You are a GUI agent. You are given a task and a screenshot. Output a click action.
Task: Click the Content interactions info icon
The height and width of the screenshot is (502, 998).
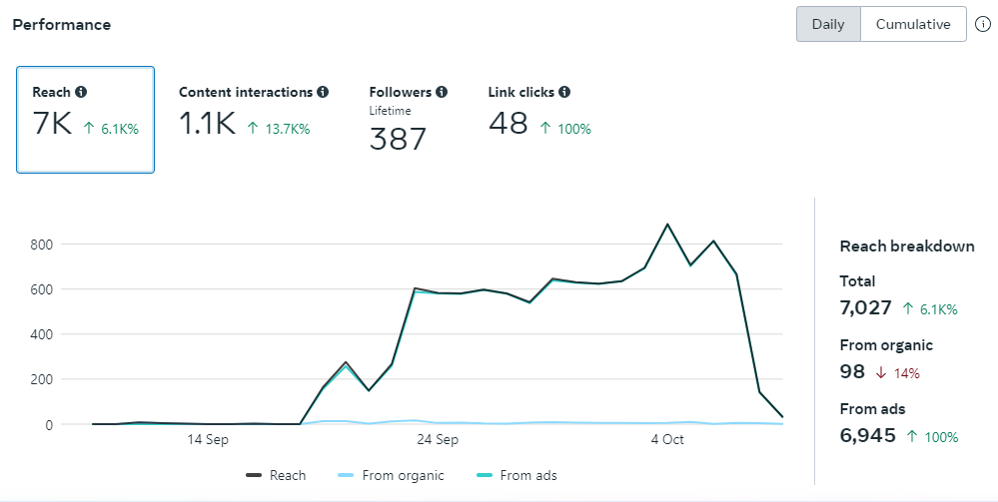[323, 92]
